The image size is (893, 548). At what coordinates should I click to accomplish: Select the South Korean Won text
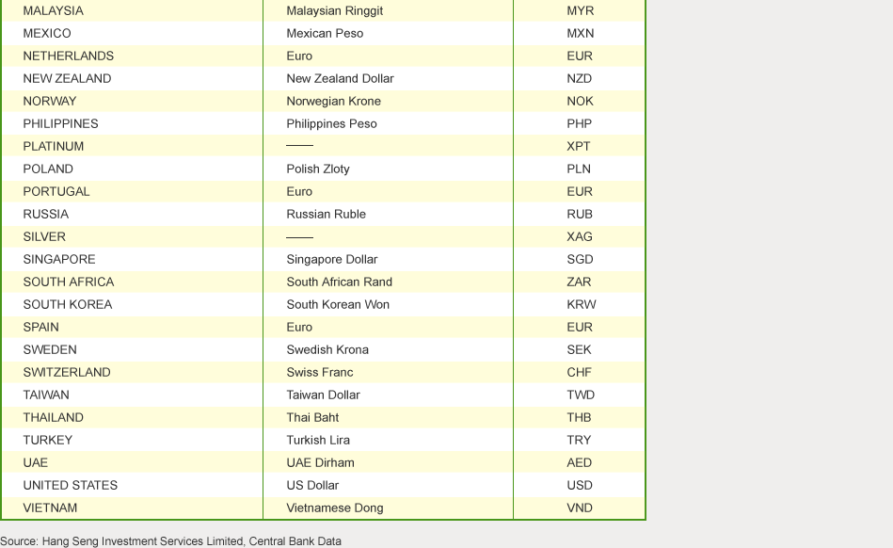338,304
